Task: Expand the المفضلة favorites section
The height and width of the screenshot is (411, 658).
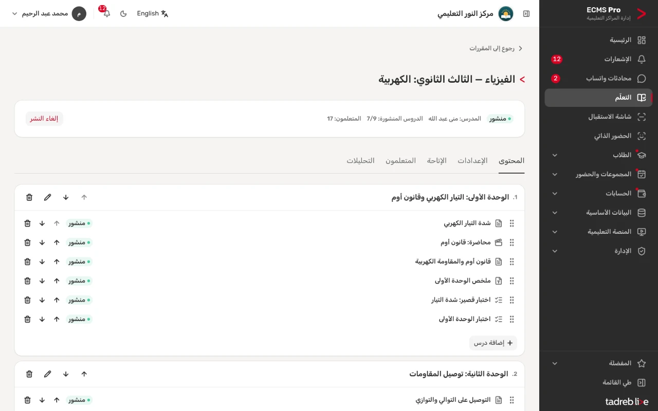Action: click(599, 363)
